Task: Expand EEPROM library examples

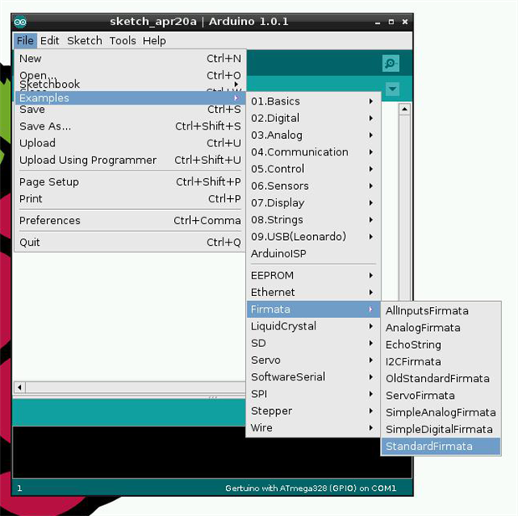Action: 313,275
